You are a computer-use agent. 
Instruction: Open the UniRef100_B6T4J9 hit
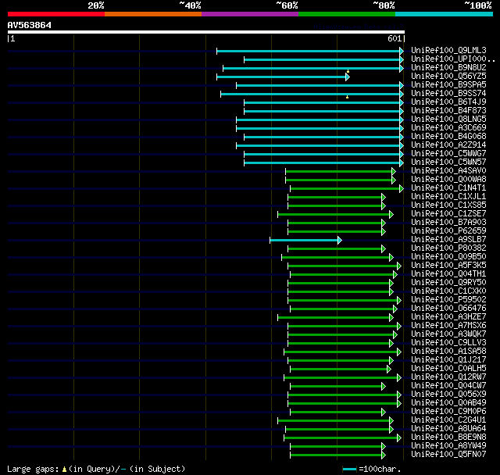[448, 102]
